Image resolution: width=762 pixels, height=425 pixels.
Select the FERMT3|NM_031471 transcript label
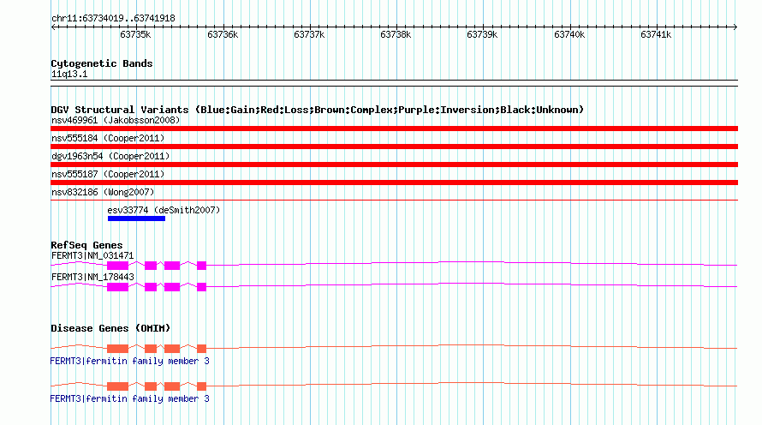tap(92, 256)
